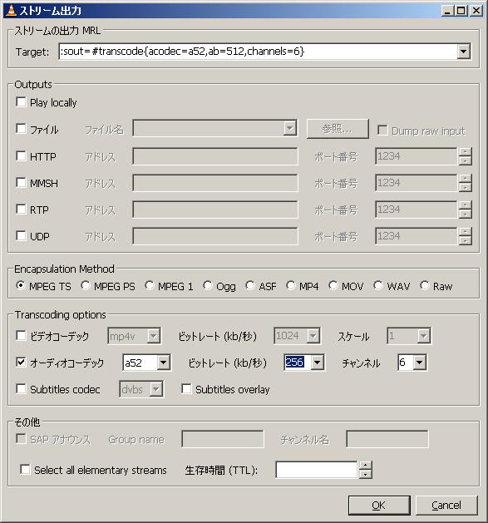Viewport: 488px width, 523px height.
Task: Enable the Subtitles codec checkbox
Action: pyautogui.click(x=21, y=389)
